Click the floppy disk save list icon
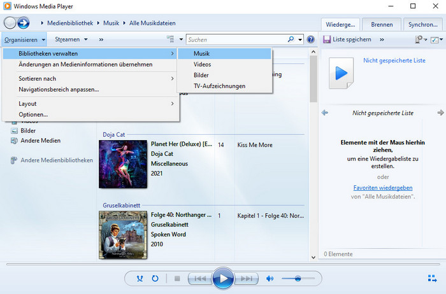The width and height of the screenshot is (446, 294). 327,39
